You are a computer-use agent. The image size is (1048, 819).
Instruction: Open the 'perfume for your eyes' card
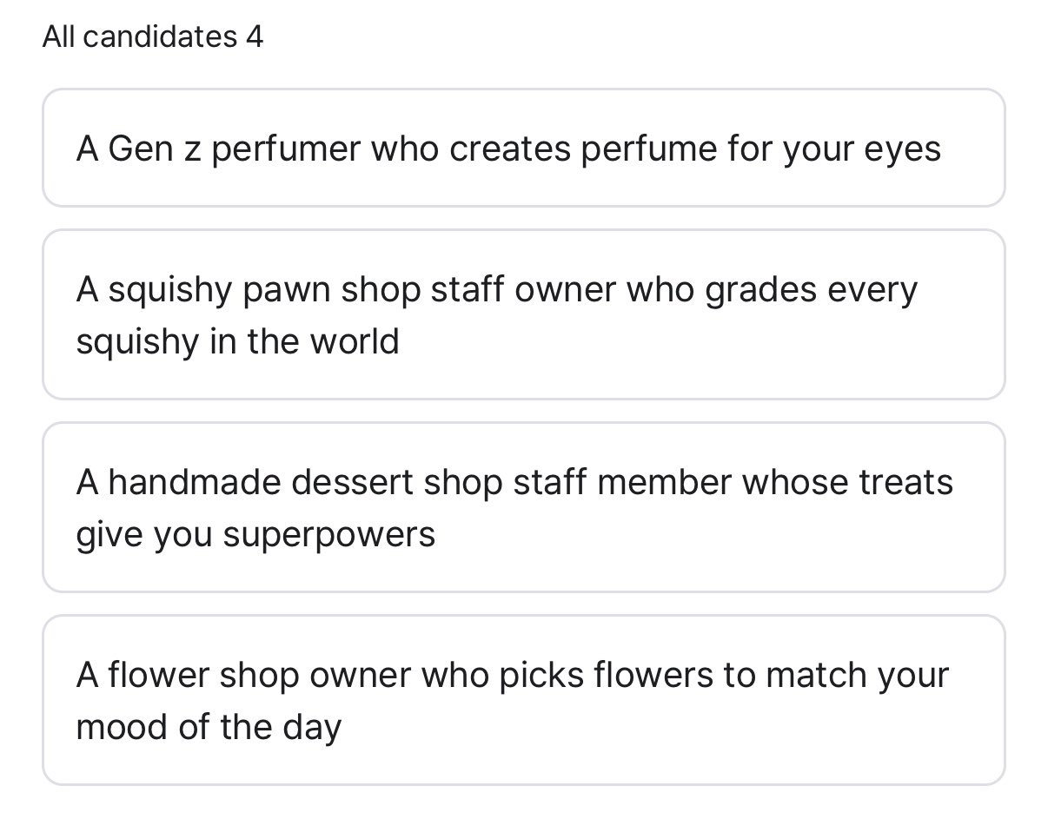pos(524,148)
